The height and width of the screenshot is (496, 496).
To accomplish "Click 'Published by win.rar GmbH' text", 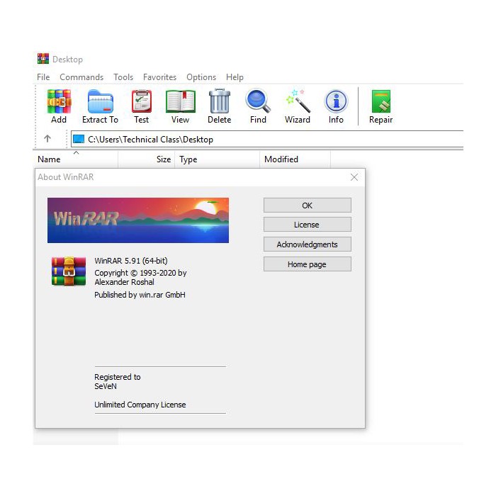I will tap(140, 295).
